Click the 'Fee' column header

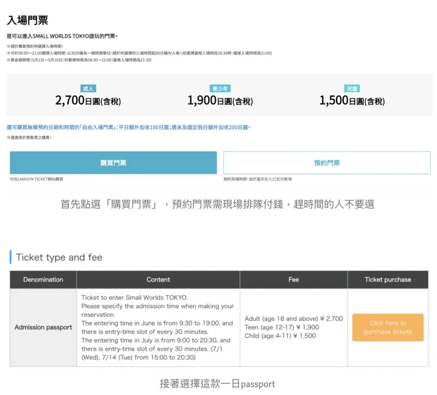click(x=293, y=280)
